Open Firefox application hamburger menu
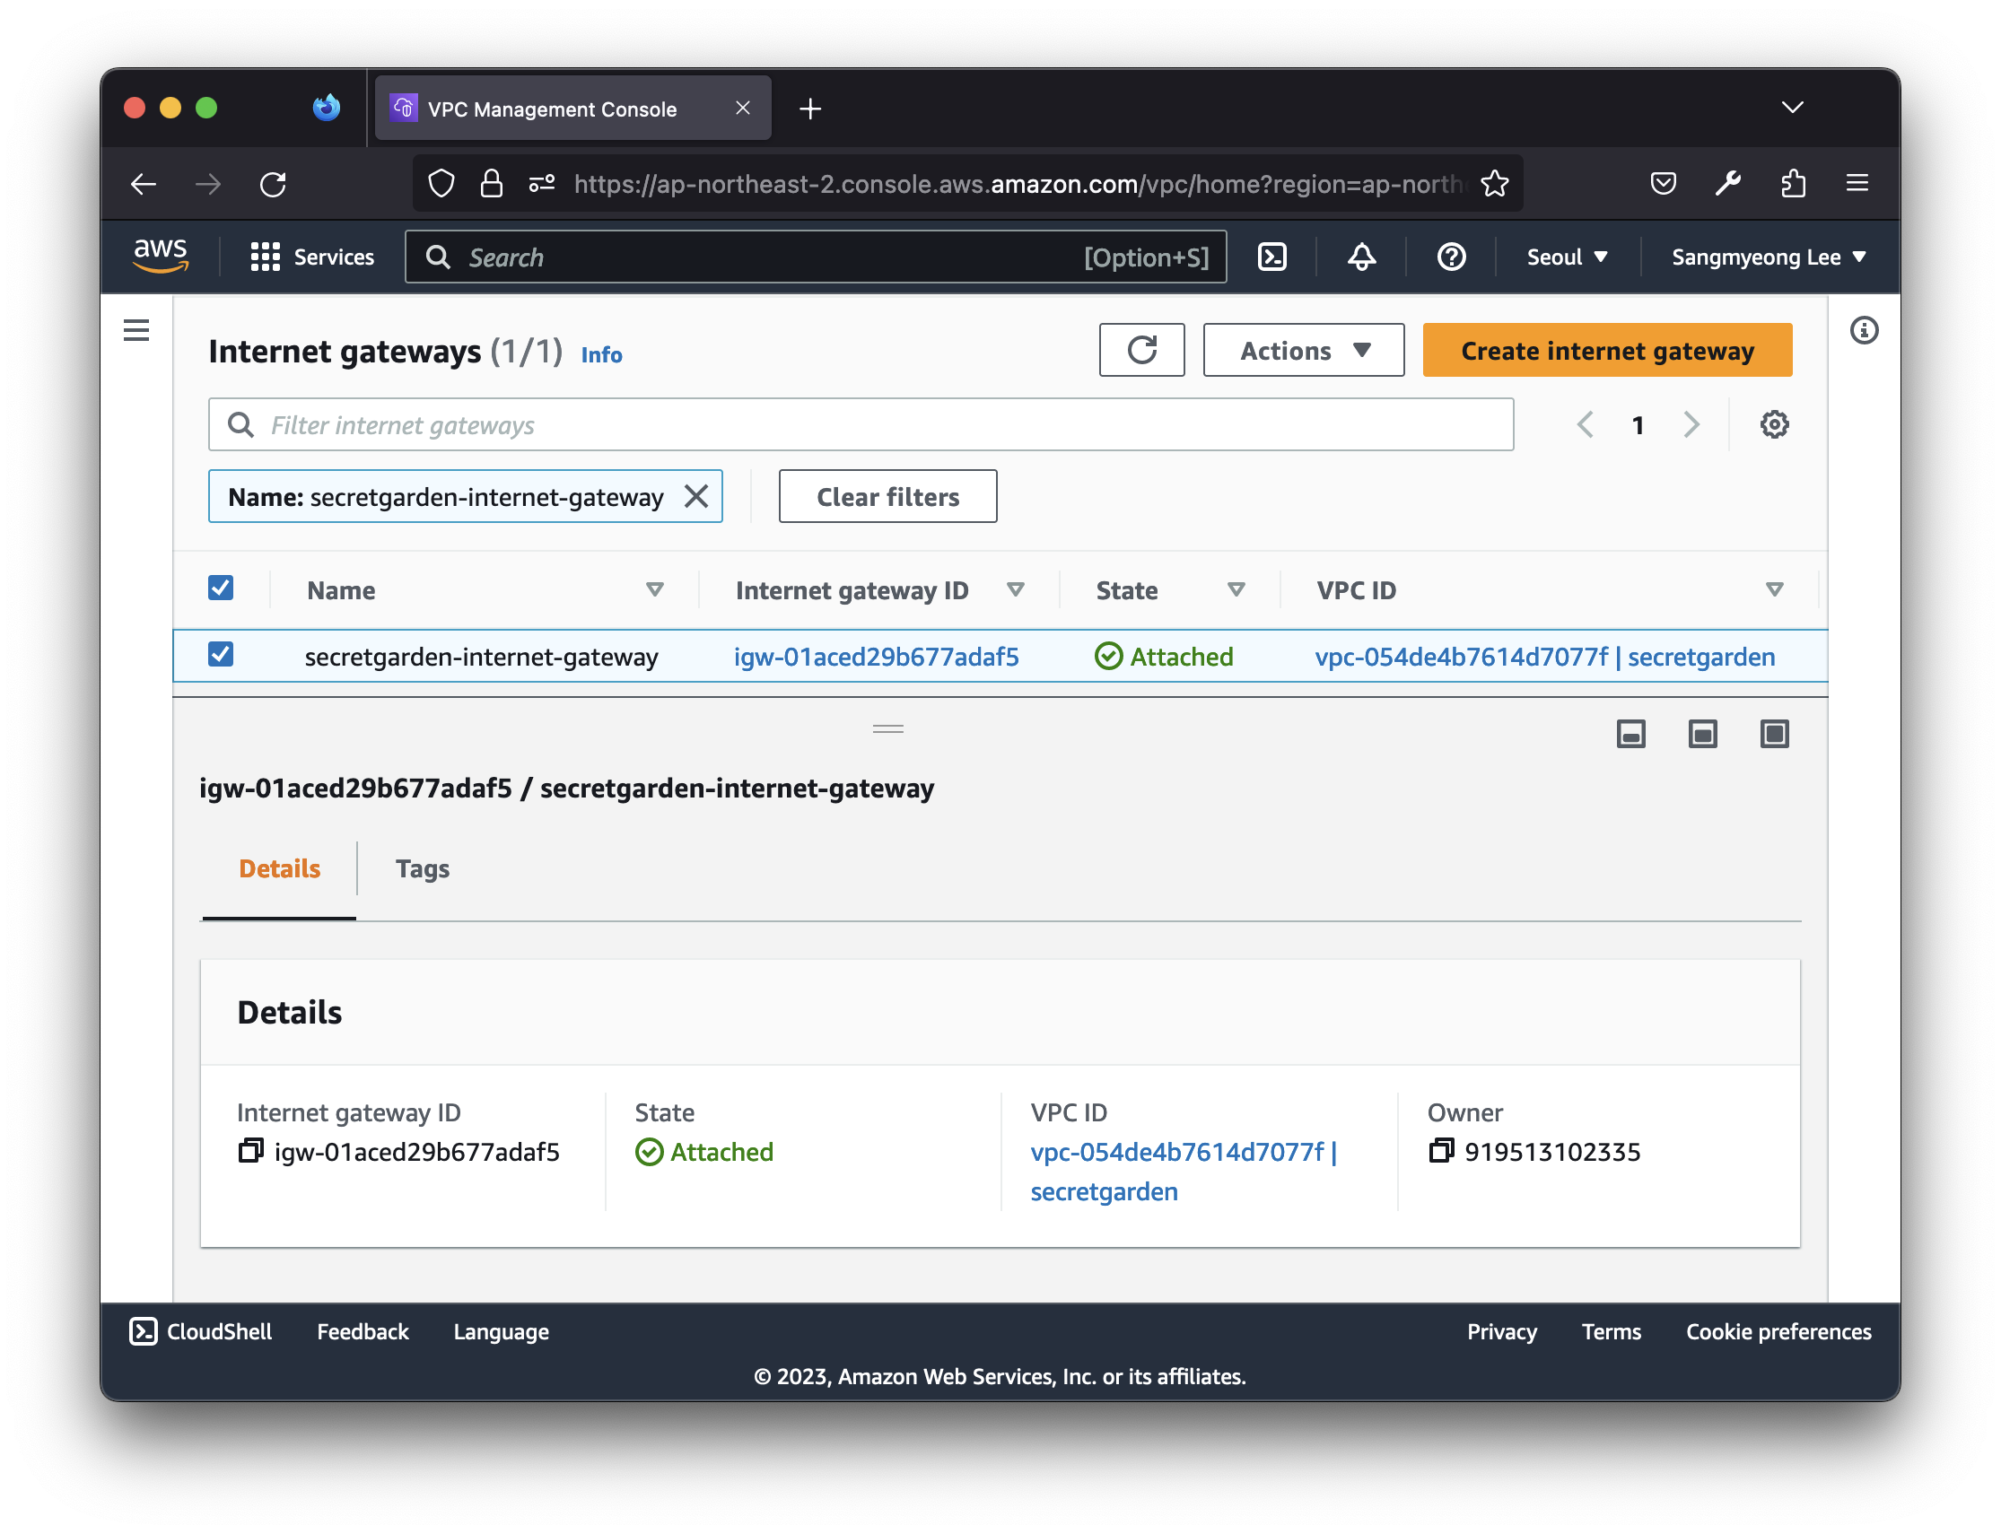2001x1534 pixels. 1857,185
